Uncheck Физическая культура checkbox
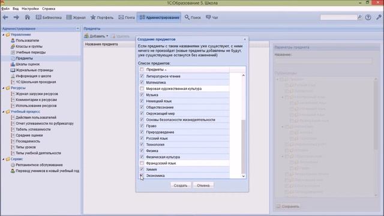 pos(142,157)
